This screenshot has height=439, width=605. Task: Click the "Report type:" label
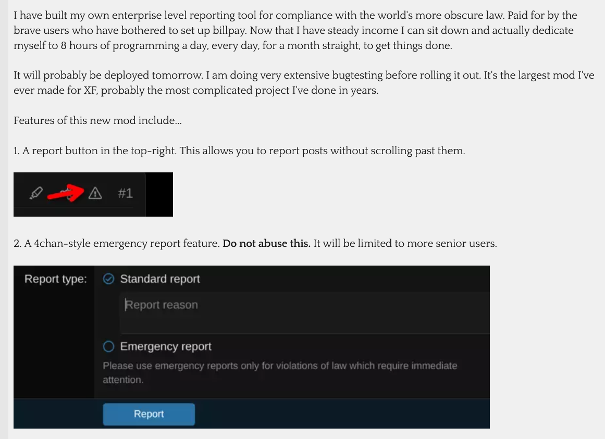[x=56, y=279]
